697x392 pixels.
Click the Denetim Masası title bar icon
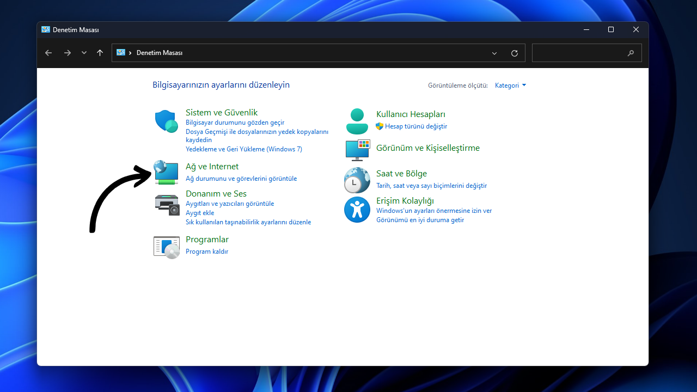click(46, 29)
